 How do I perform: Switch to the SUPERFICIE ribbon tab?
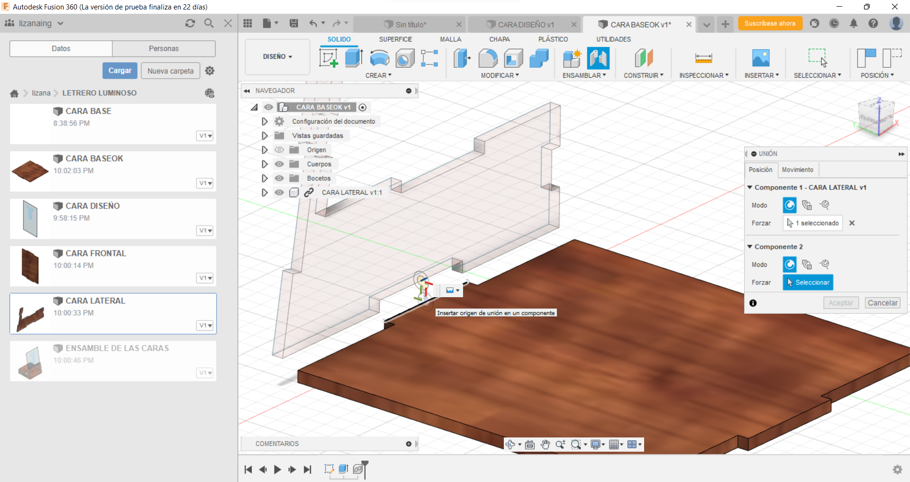pyautogui.click(x=395, y=39)
